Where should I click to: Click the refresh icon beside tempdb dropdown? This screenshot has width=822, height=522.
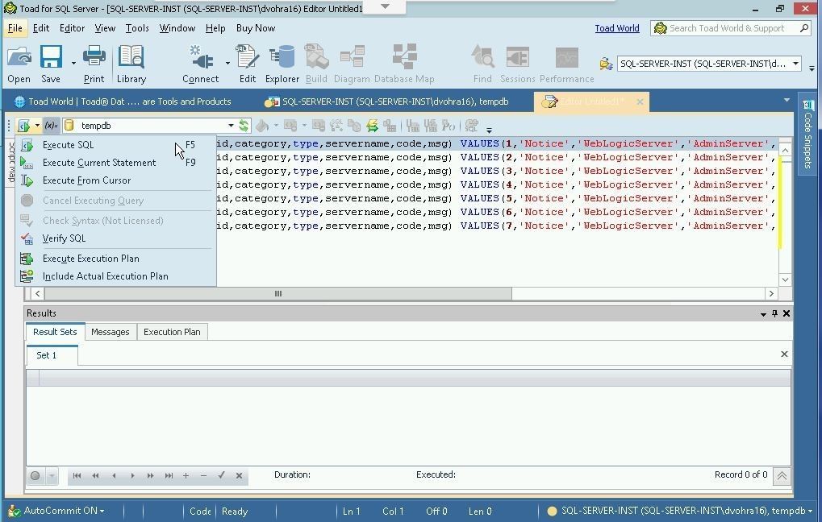pyautogui.click(x=244, y=126)
